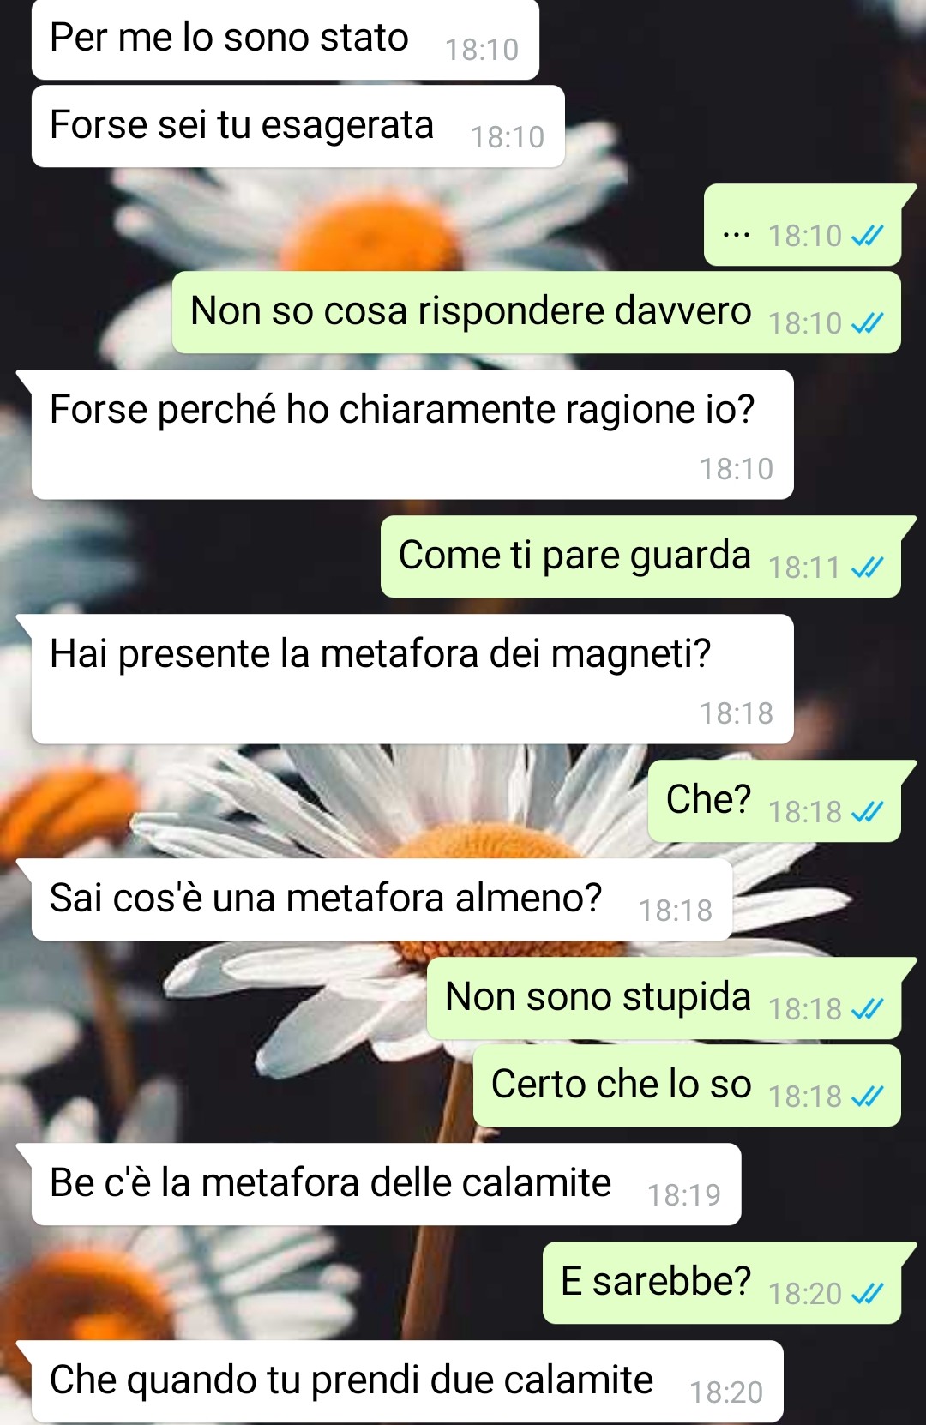Viewport: 926px width, 1425px height.
Task: Tap the '...' sent message bubble
Action: (x=803, y=225)
